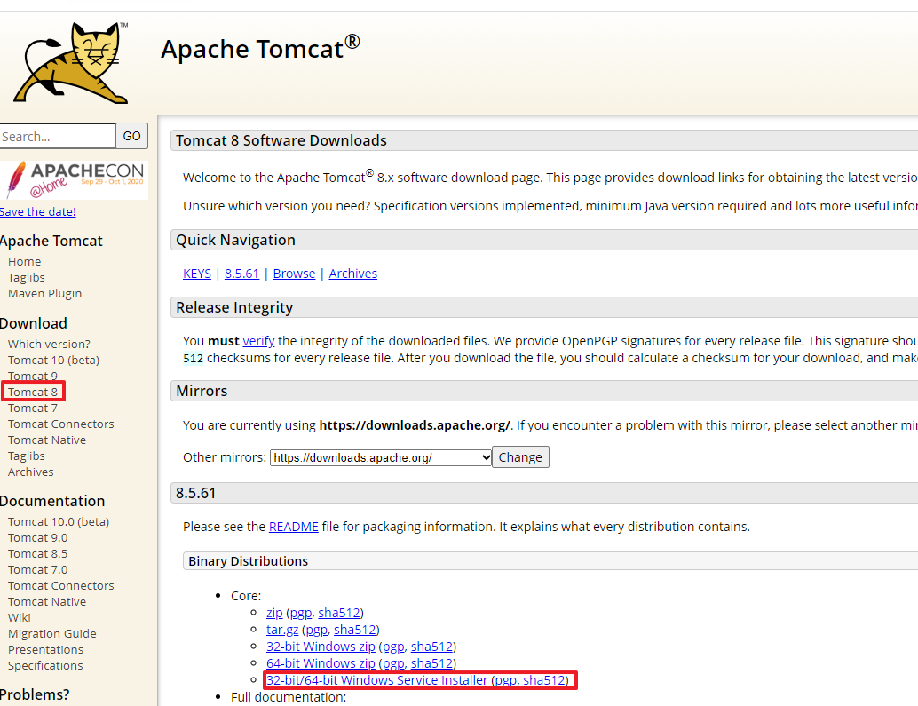
Task: Open Archives in Download sidebar
Action: pos(31,472)
